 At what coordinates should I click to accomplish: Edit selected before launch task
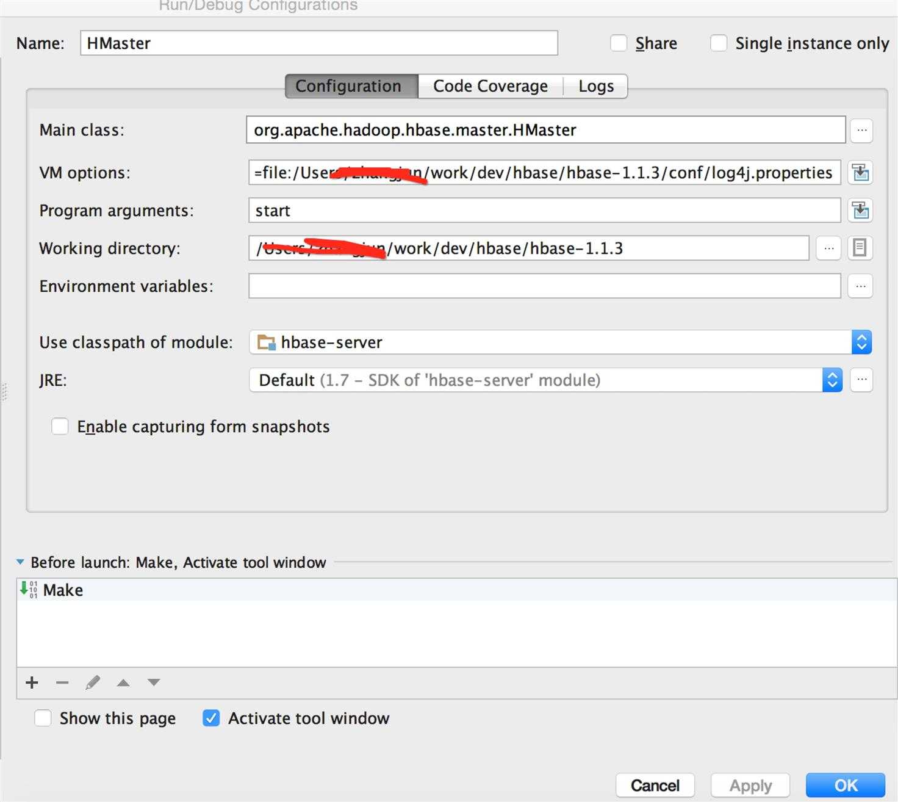(93, 682)
